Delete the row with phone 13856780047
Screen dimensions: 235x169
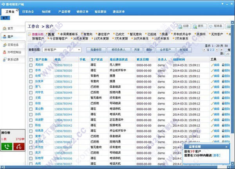point(226,98)
